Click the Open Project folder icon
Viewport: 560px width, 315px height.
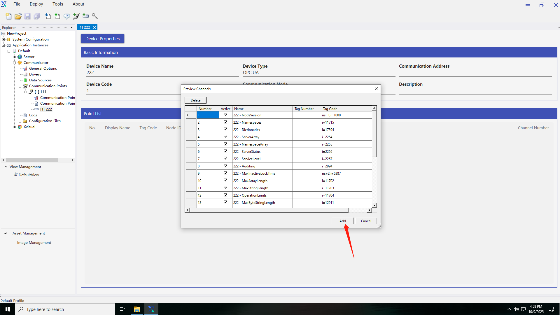click(18, 16)
